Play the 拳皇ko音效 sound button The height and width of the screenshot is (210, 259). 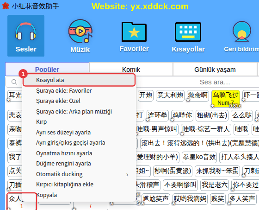point(199,157)
